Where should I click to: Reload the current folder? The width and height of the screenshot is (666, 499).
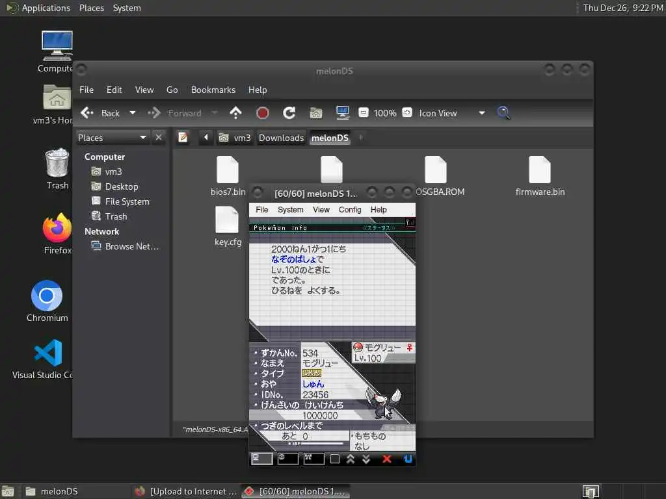(289, 113)
